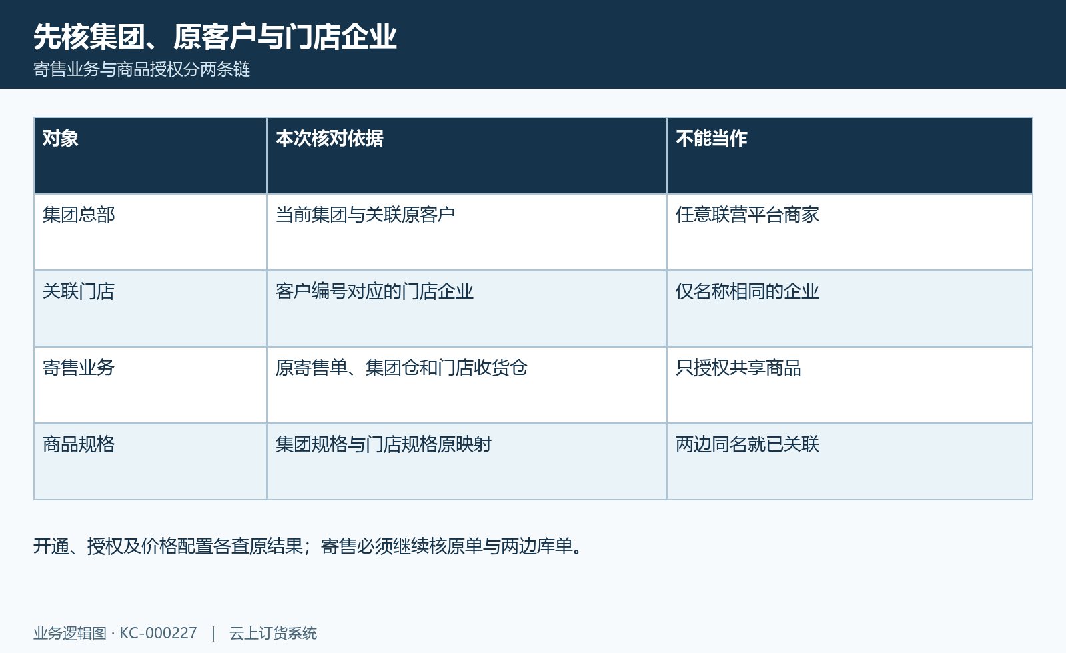Select the 集团总部 cell
1066x653 pixels.
click(x=150, y=232)
